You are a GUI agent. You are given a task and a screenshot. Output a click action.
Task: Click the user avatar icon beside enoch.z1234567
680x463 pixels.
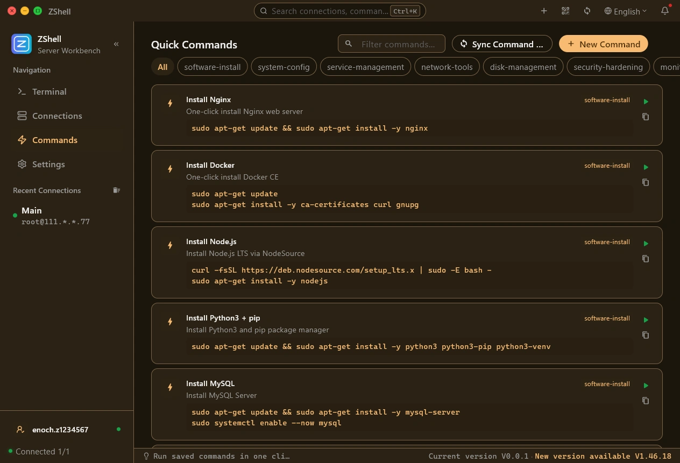(20, 430)
